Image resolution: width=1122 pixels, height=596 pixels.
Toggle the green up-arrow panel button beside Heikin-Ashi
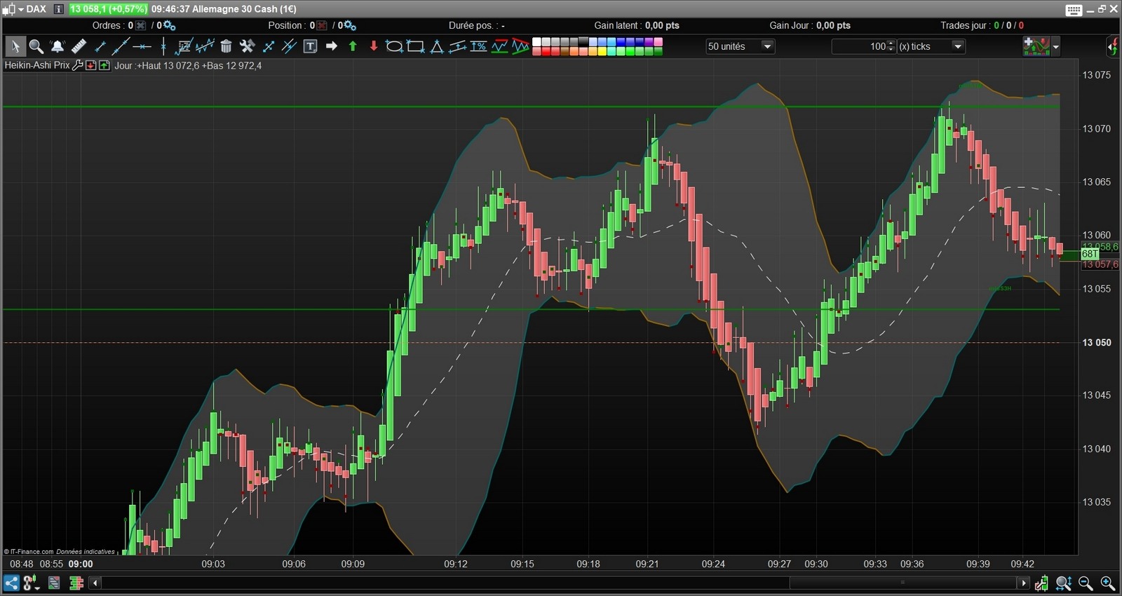104,65
